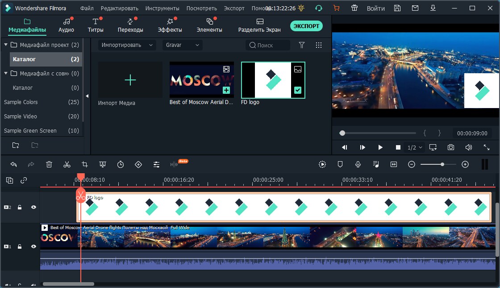
Task: Open filter funnel in media library
Action: (301, 45)
